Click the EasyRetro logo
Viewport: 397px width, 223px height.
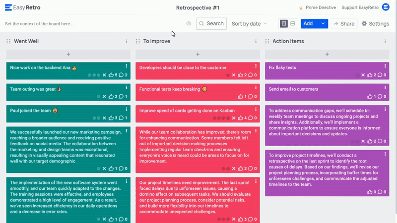pos(25,7)
